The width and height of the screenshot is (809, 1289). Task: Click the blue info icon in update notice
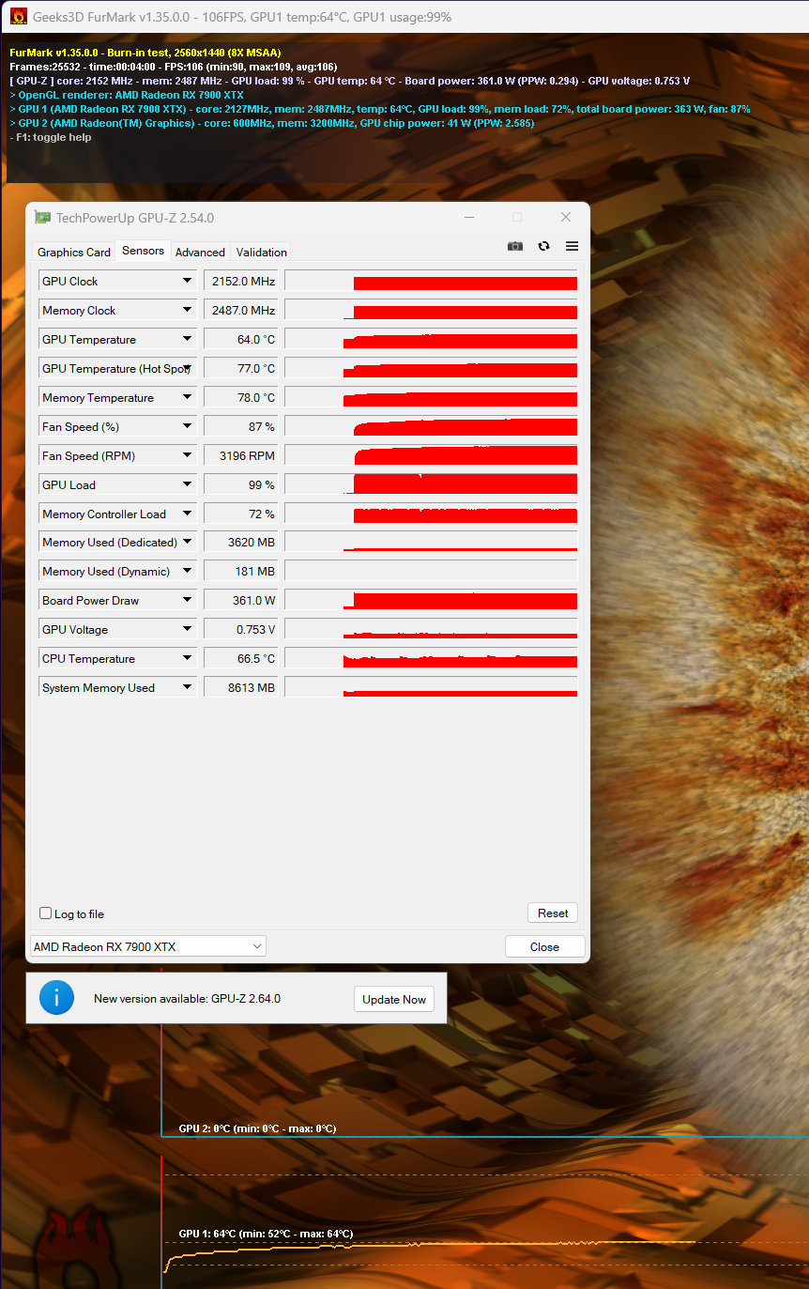(56, 998)
